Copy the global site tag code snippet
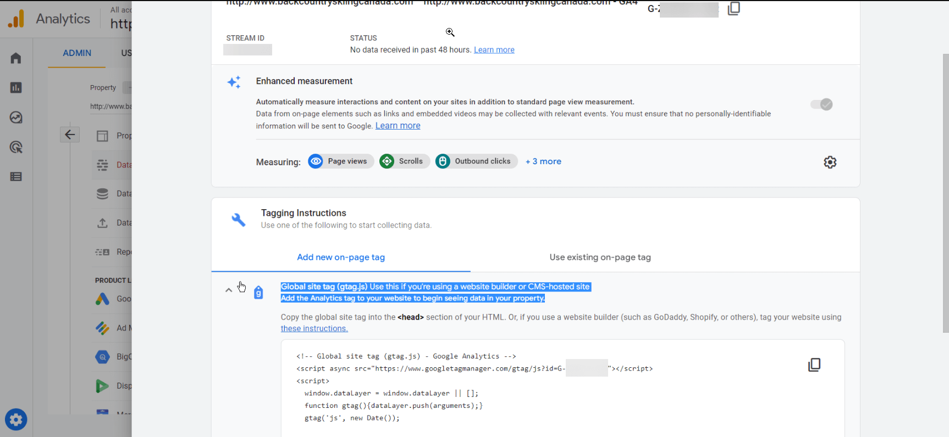Viewport: 949px width, 437px height. [x=814, y=365]
